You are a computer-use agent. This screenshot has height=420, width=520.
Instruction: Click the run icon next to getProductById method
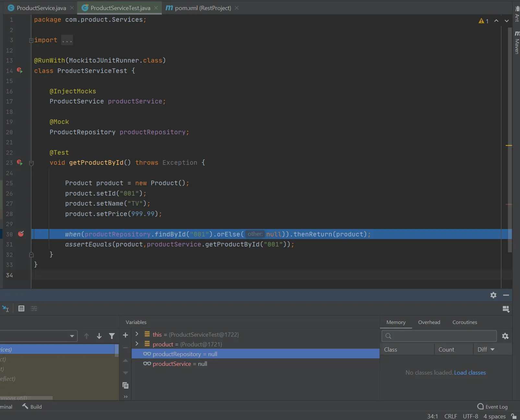[20, 162]
